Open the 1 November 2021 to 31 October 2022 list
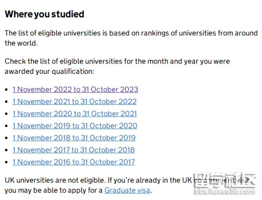The image size is (262, 200). [x=74, y=102]
